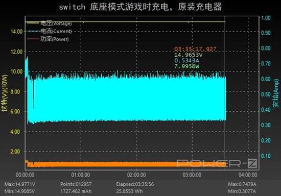Click the Max:14.9771V status value
Screen dimensions: 281x196
click(x=20, y=184)
